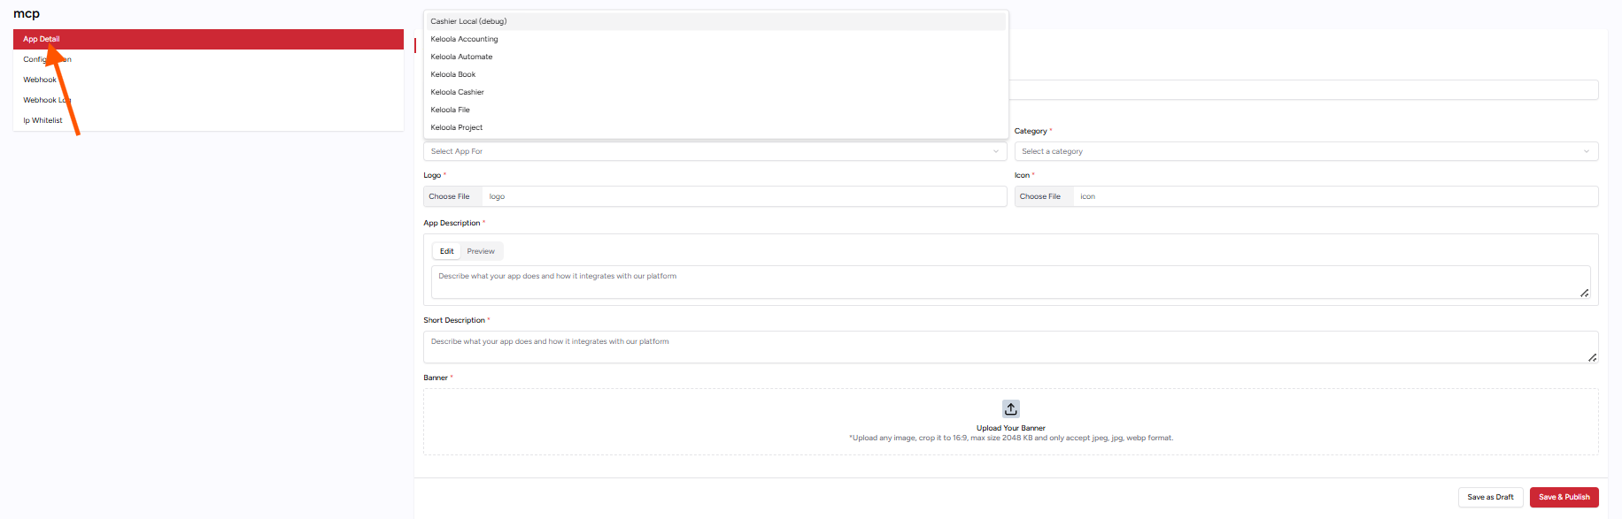Viewport: 1622px width, 519px height.
Task: Click Save as Draft button
Action: (1491, 497)
